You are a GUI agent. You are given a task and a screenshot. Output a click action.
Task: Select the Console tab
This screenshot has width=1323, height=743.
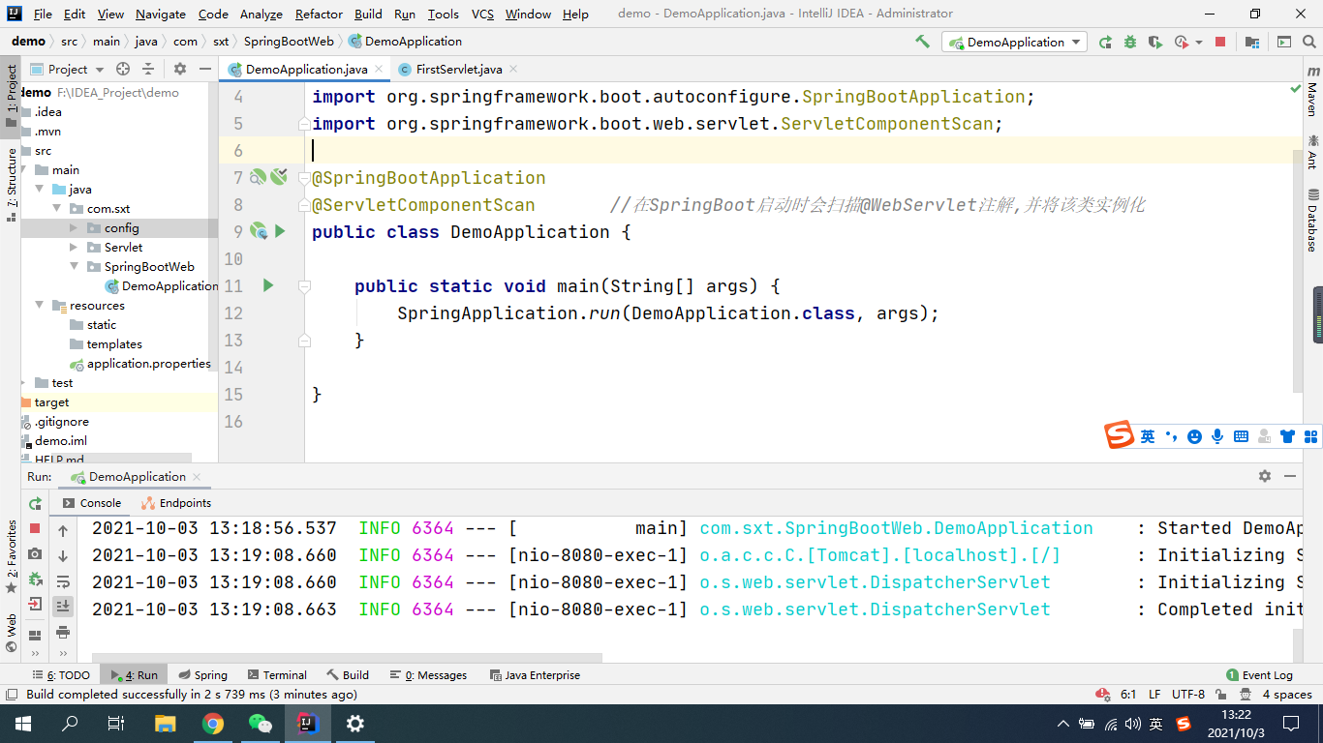point(92,503)
